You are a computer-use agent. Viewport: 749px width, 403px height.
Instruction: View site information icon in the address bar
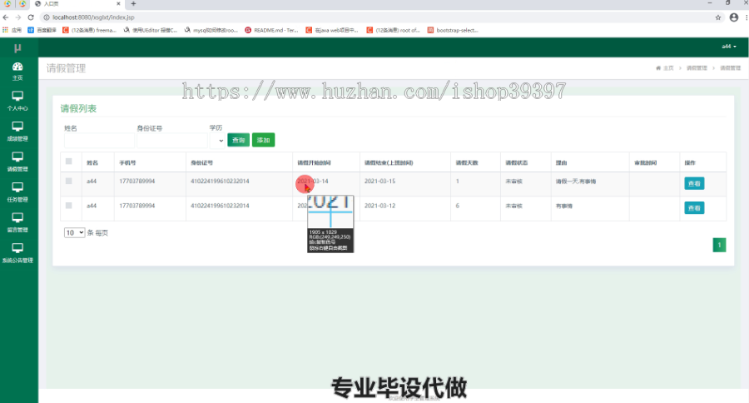47,17
